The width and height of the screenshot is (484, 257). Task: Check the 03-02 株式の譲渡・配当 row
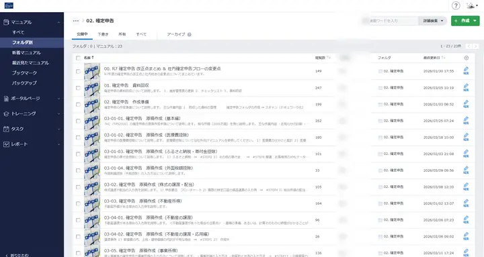coord(78,187)
